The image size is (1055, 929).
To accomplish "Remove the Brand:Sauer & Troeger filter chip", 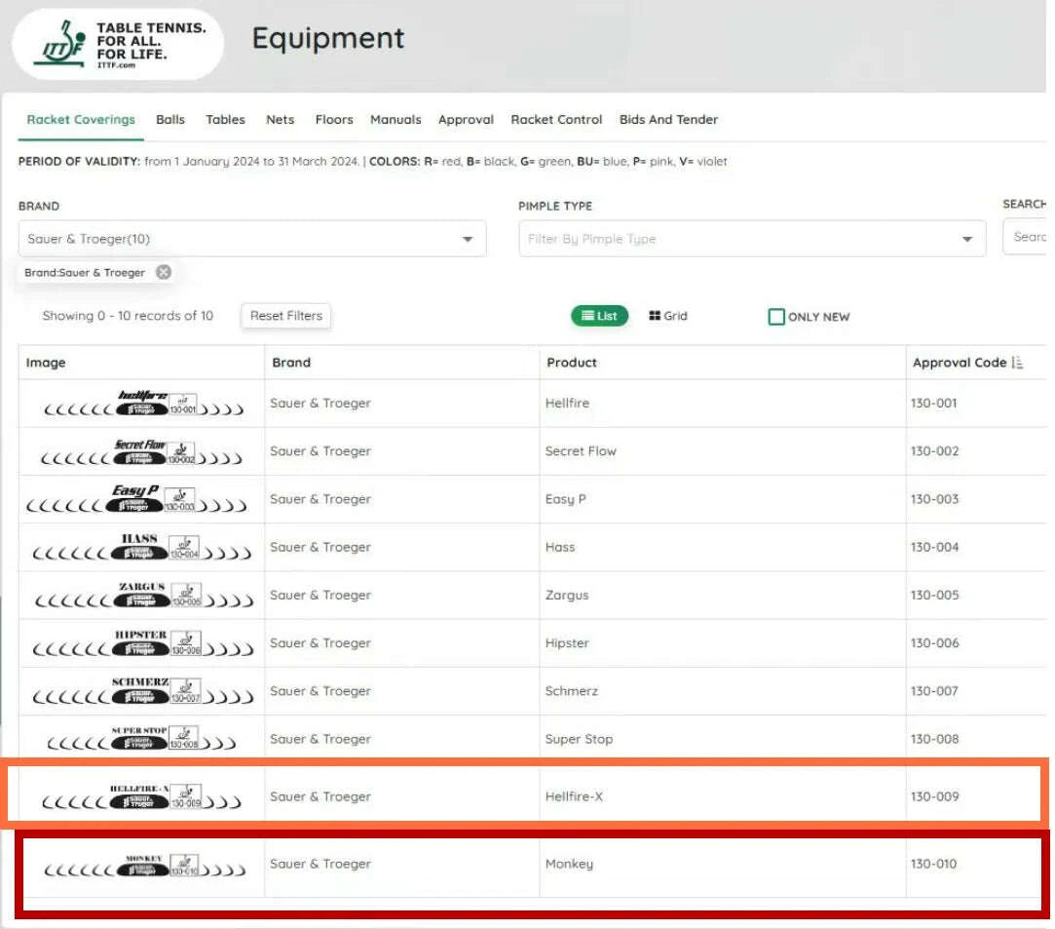I will click(x=164, y=273).
